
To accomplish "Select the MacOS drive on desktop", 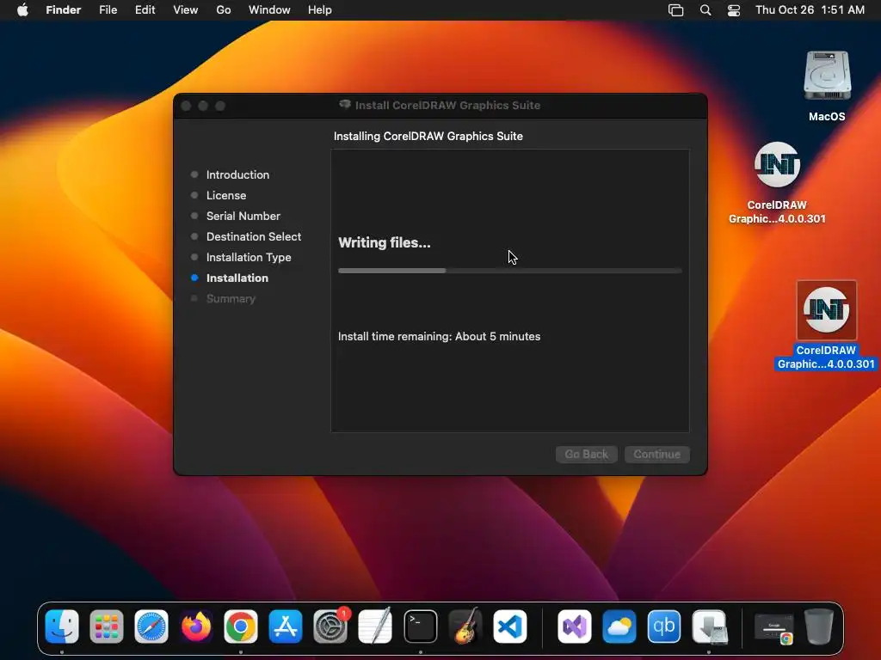I will tap(827, 87).
